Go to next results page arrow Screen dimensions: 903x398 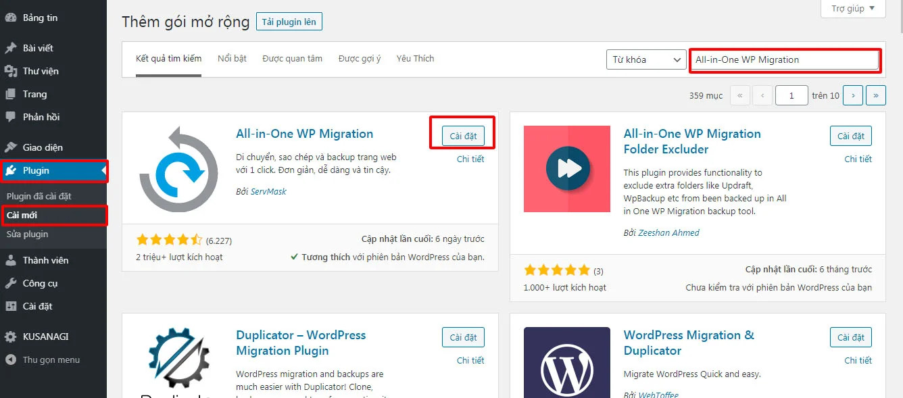click(853, 96)
